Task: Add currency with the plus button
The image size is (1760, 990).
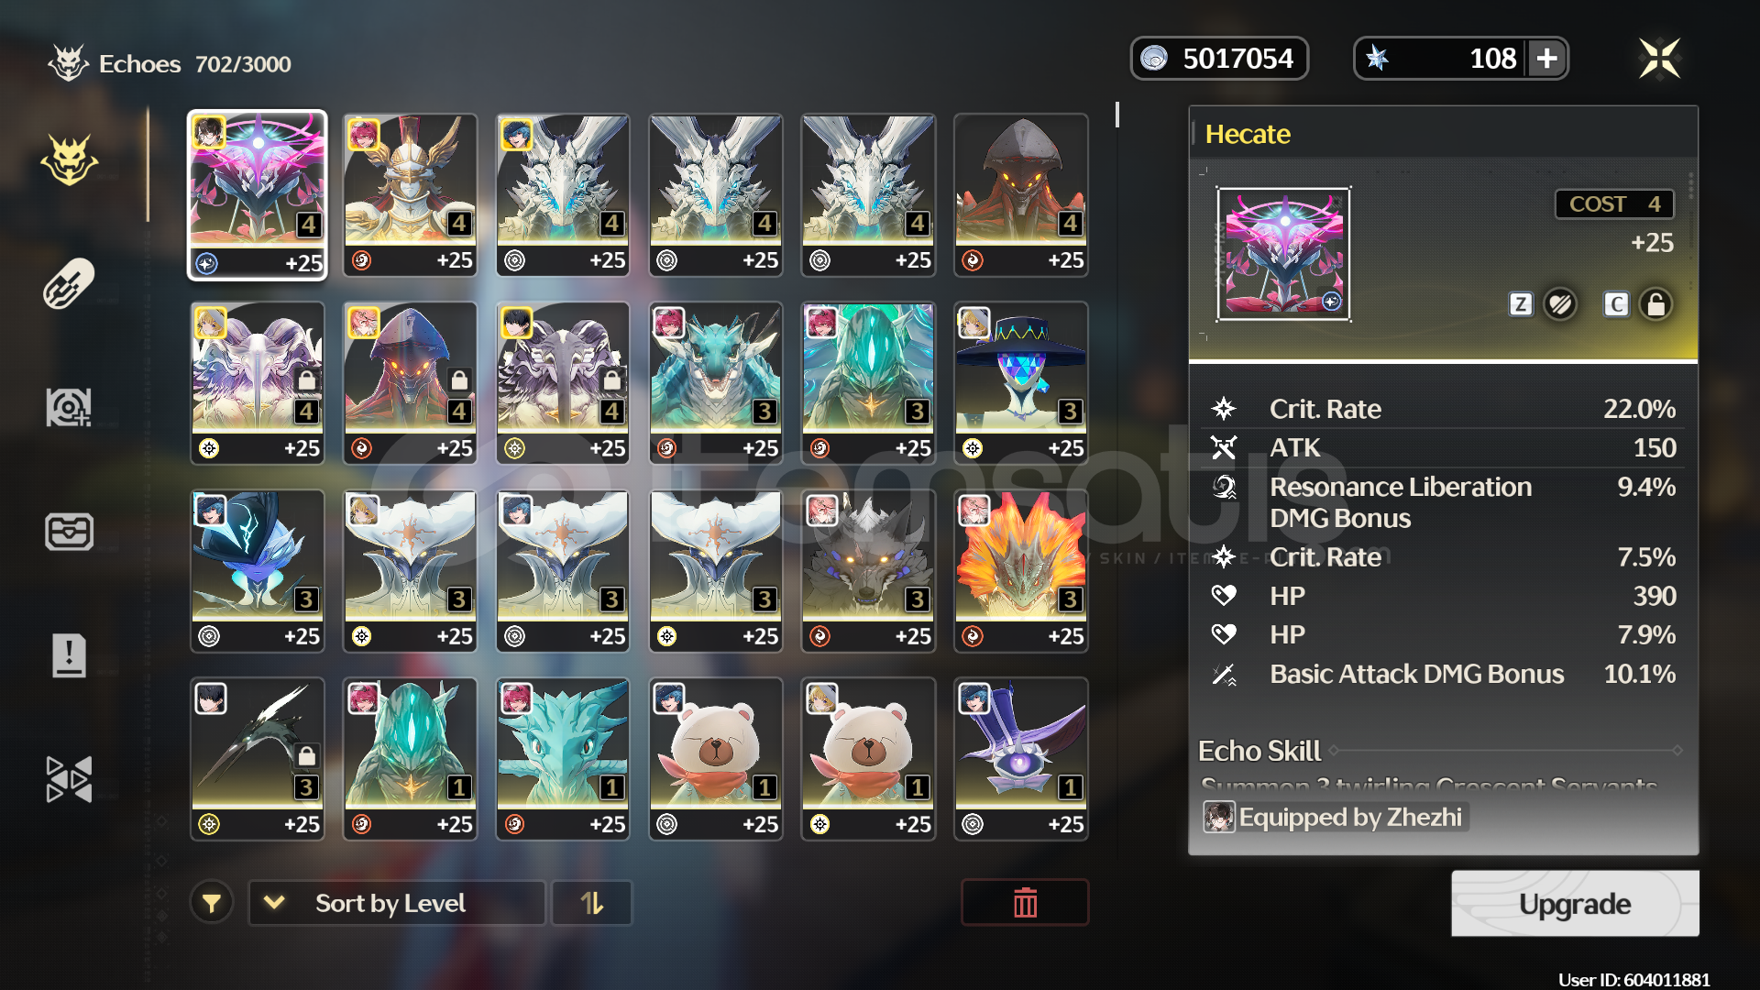Action: [1547, 59]
